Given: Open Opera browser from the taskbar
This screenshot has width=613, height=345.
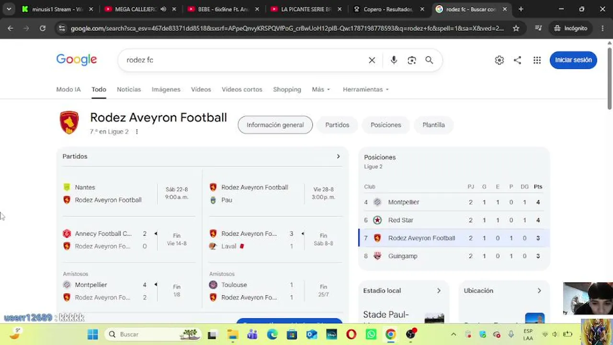Looking at the screenshot, I should [351, 334].
